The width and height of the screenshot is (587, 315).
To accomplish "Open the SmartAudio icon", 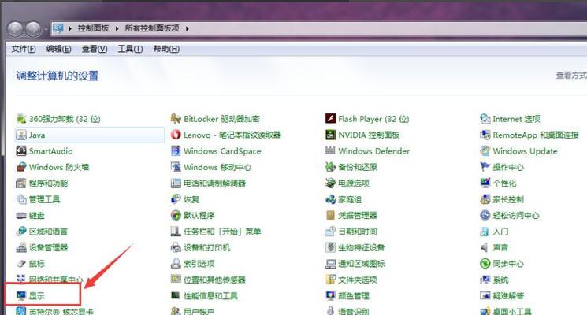I will point(21,151).
